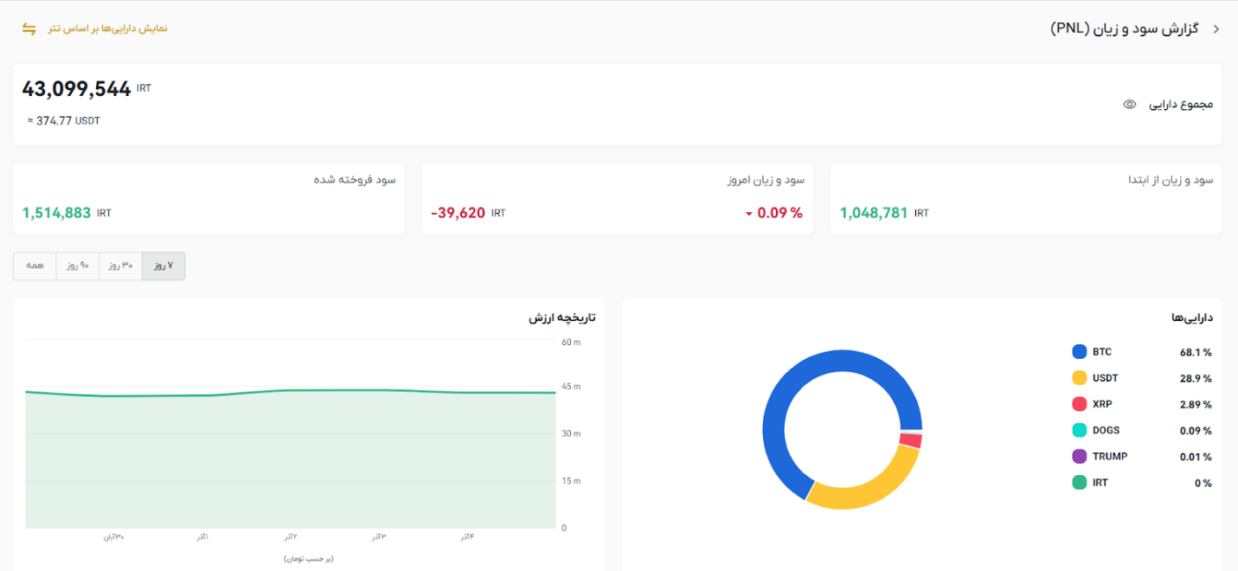The width and height of the screenshot is (1238, 571).
Task: Click the 43,099,544 IRT total balance
Action: click(77, 89)
